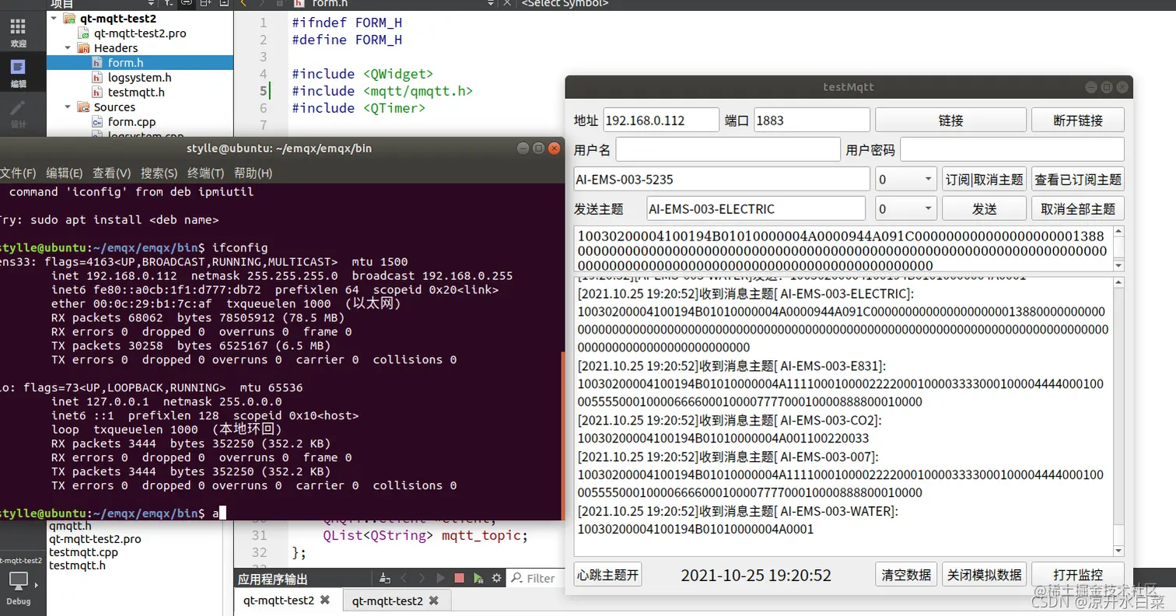Click the form.h header file icon in tree
This screenshot has width=1176, height=616.
coord(97,63)
